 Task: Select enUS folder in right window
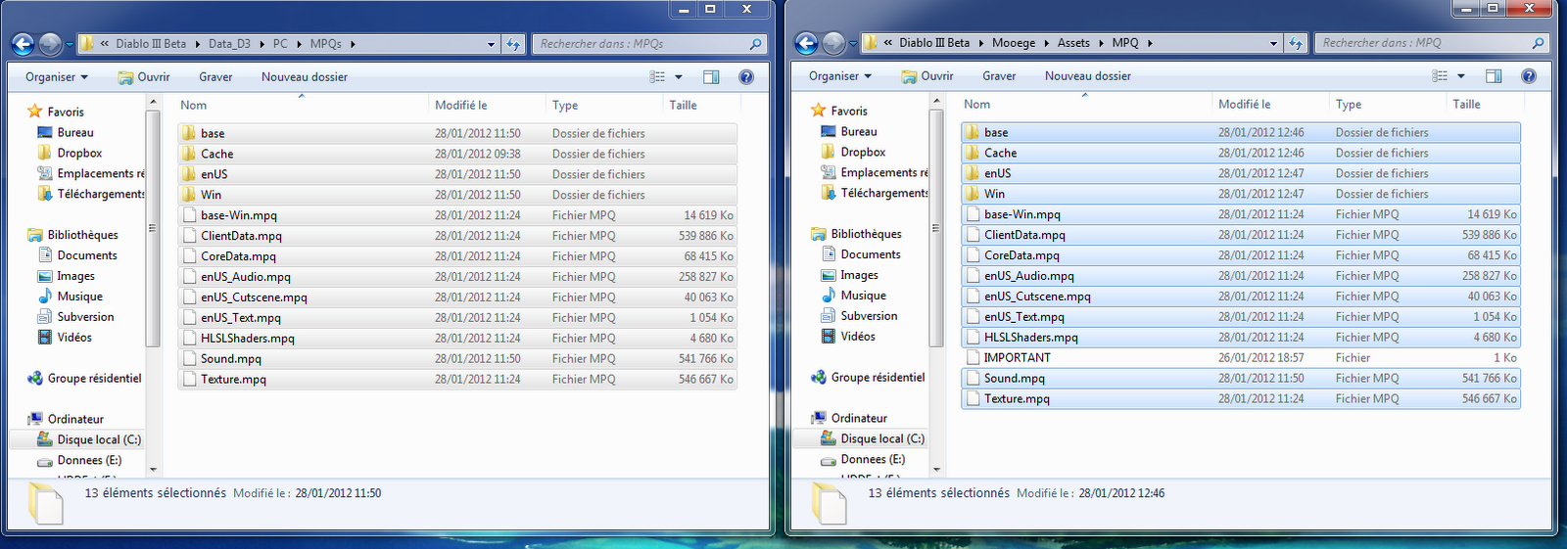[x=1241, y=173]
